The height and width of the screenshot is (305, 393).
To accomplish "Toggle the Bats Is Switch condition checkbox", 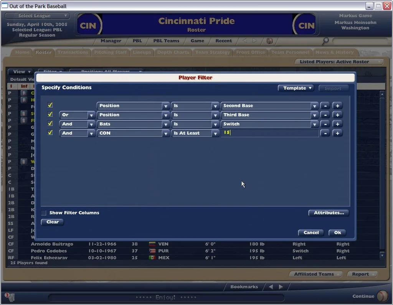I will point(50,124).
